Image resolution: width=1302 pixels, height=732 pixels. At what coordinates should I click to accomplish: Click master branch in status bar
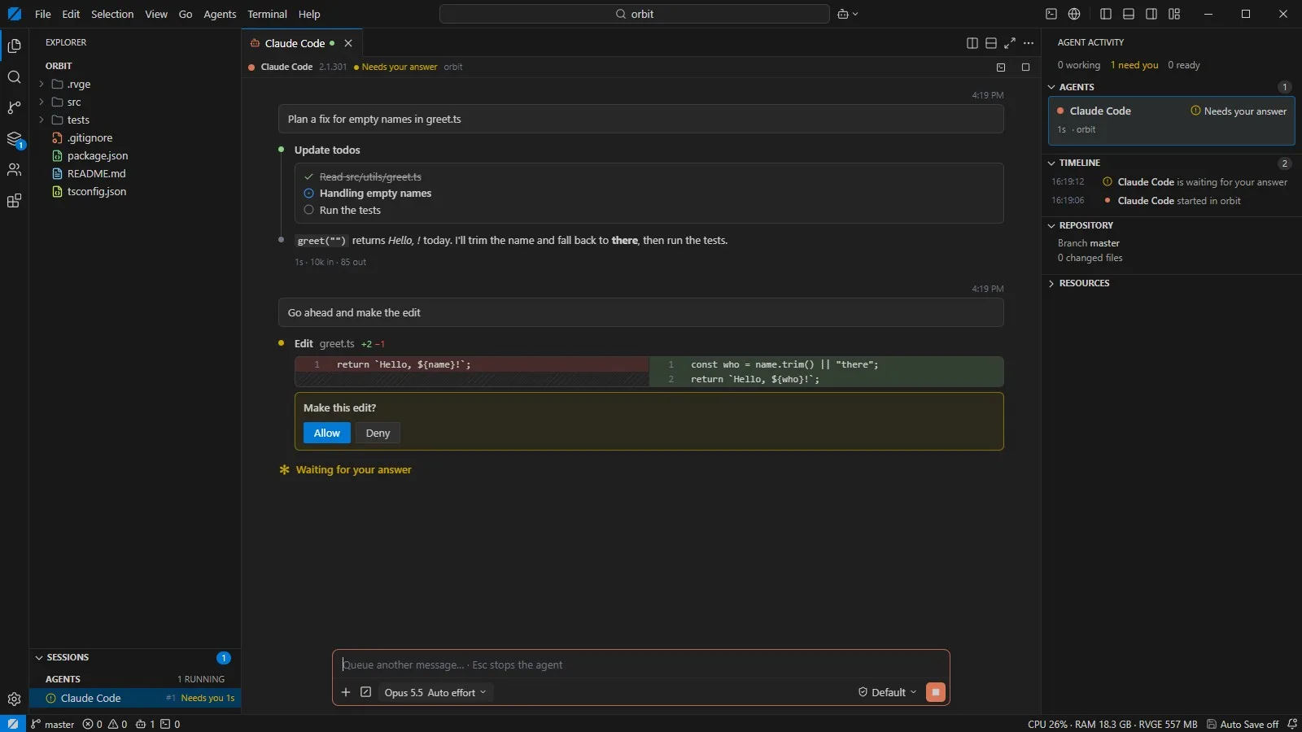click(x=53, y=724)
